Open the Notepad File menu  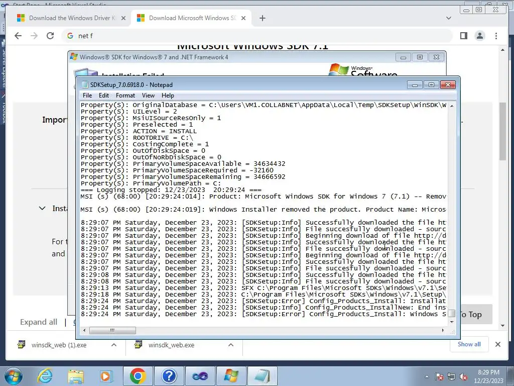click(x=87, y=95)
